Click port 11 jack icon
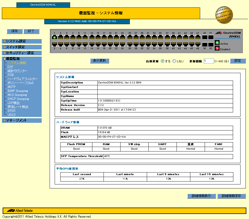 (85, 37)
